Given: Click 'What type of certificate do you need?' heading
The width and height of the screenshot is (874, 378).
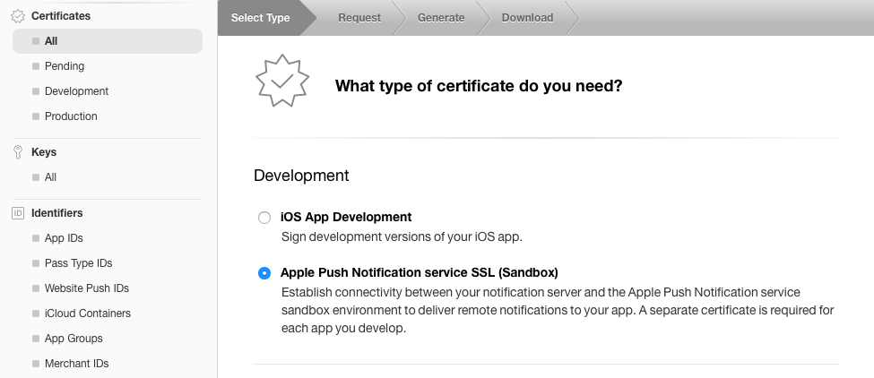Looking at the screenshot, I should [x=479, y=86].
